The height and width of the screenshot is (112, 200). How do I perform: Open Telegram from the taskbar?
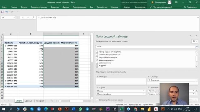pyautogui.click(x=87, y=109)
